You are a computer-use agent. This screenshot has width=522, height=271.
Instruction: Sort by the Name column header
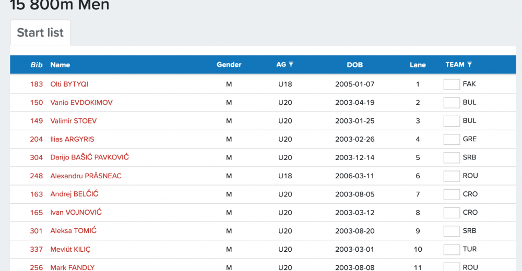(x=60, y=65)
